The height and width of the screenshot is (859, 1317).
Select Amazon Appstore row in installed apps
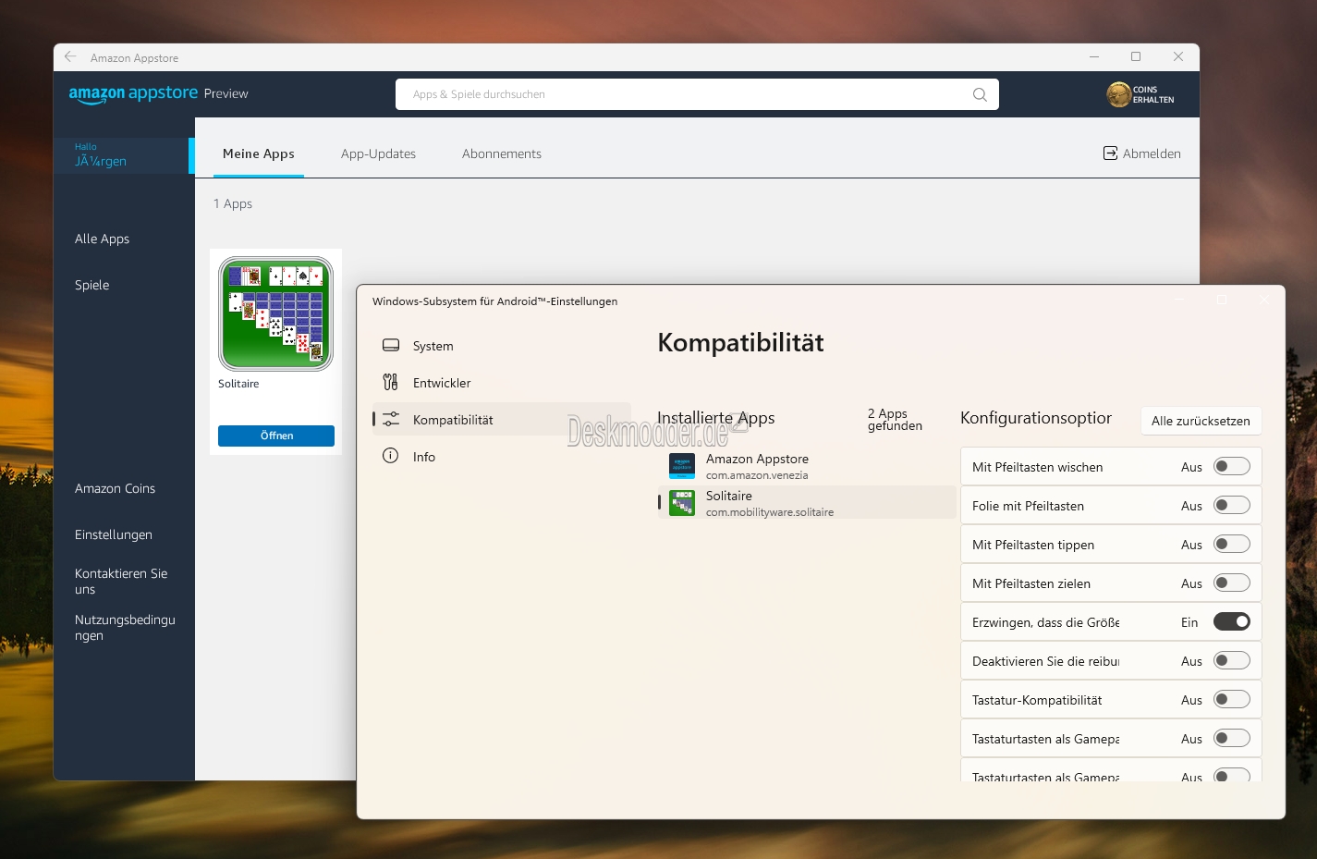(x=807, y=466)
